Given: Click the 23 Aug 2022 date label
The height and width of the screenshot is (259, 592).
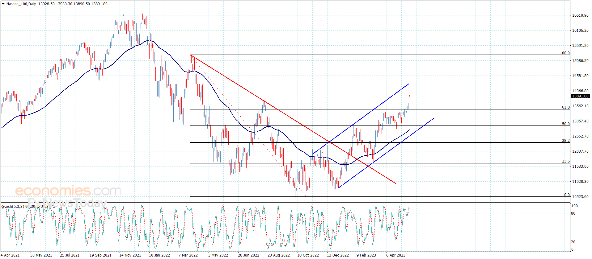Looking at the screenshot, I should click(x=279, y=255).
